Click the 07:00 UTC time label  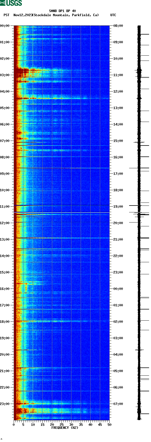click(118, 404)
